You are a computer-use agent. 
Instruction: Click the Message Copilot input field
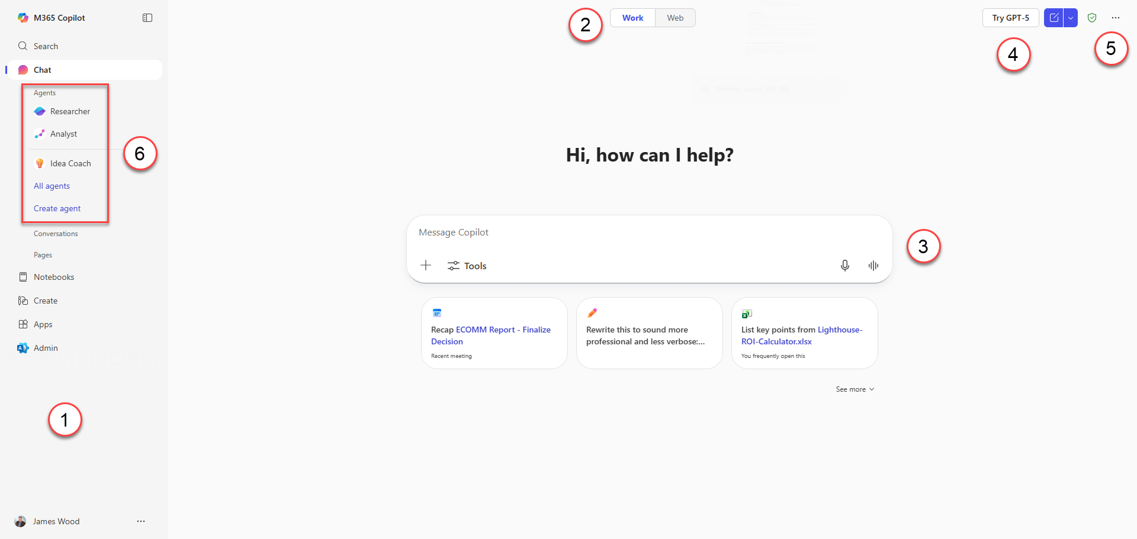point(649,233)
